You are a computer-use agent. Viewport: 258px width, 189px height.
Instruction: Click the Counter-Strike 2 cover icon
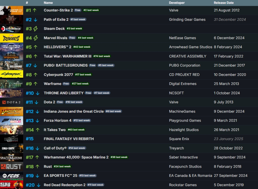[12, 10]
